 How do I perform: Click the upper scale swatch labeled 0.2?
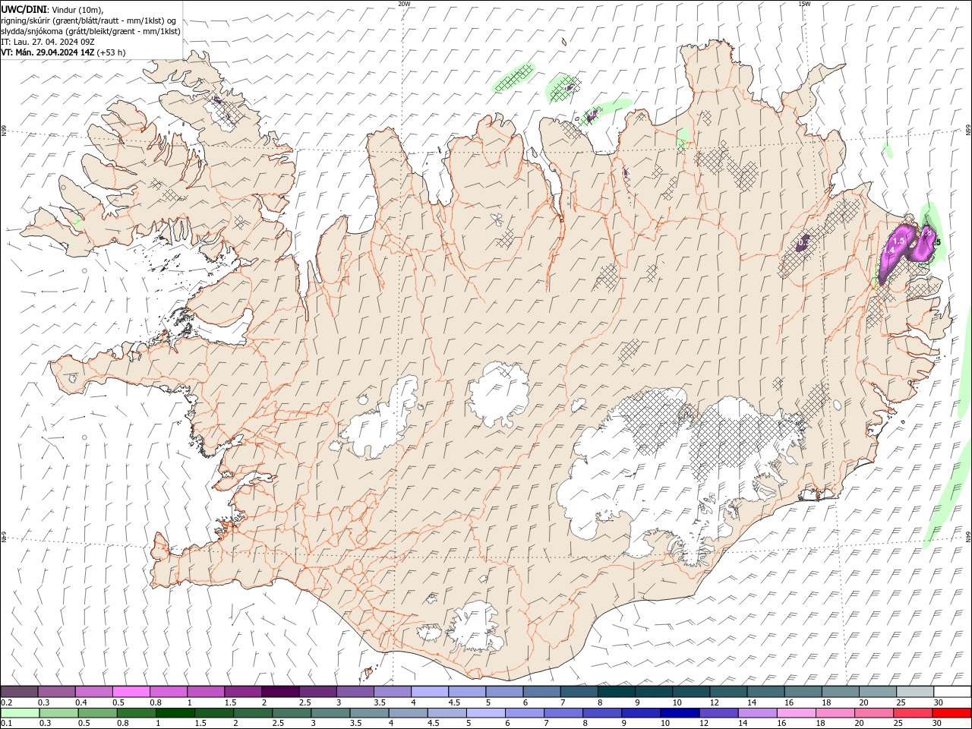click(19, 692)
